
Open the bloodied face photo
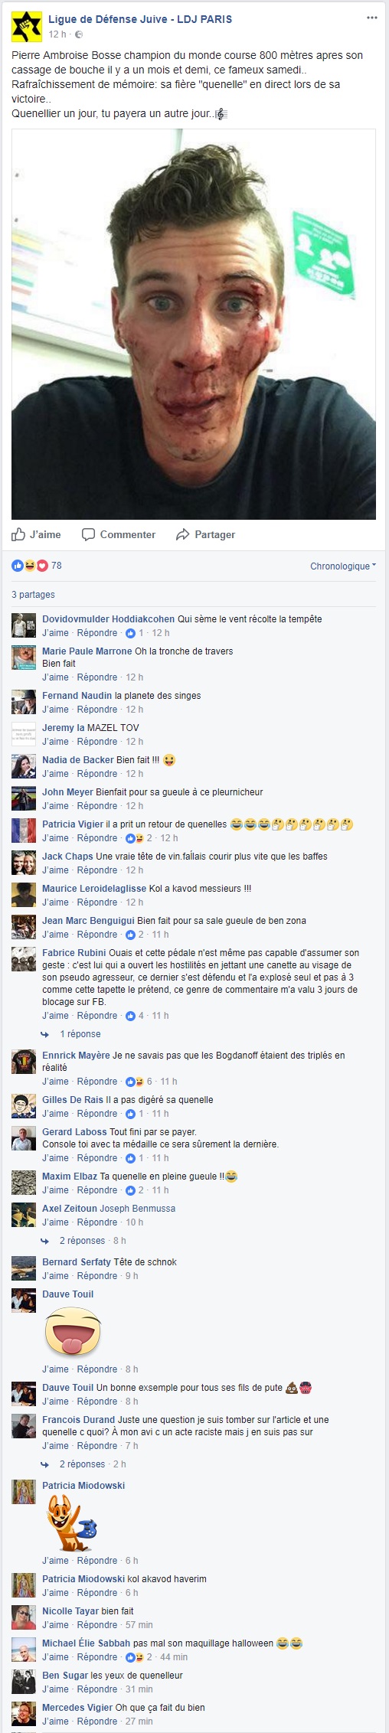(x=194, y=325)
